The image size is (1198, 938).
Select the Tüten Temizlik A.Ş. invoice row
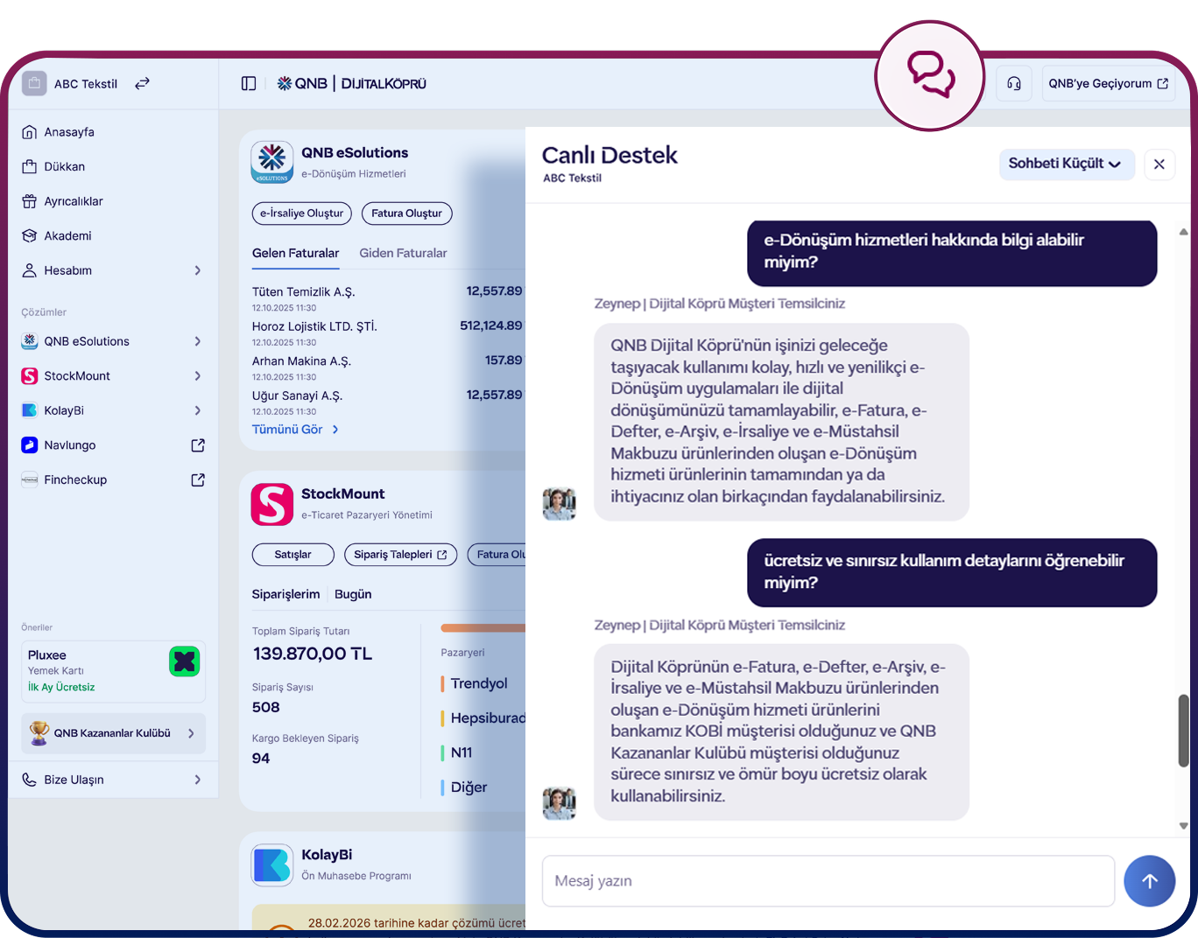387,298
